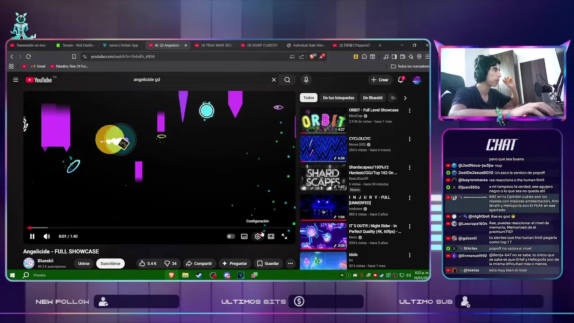The height and width of the screenshot is (323, 574).
Task: Click the Crear button
Action: (x=379, y=80)
